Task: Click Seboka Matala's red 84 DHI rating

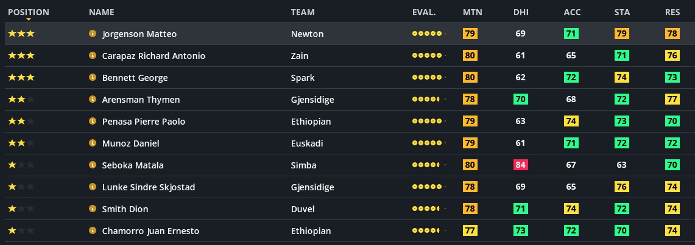Action: 520,165
